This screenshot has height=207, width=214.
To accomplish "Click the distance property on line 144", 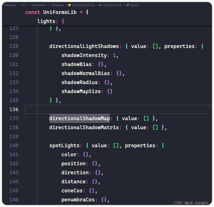I will [73, 181].
